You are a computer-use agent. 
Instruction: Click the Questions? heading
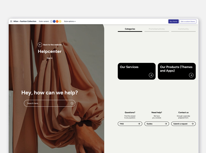130,112
